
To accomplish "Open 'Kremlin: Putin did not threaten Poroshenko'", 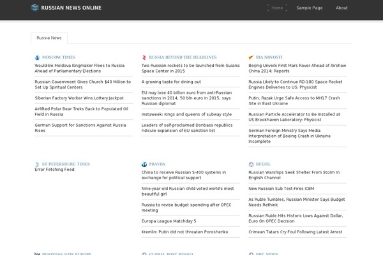I will 185,232.
